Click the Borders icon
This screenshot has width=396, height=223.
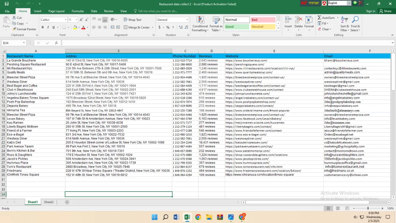click(64, 27)
